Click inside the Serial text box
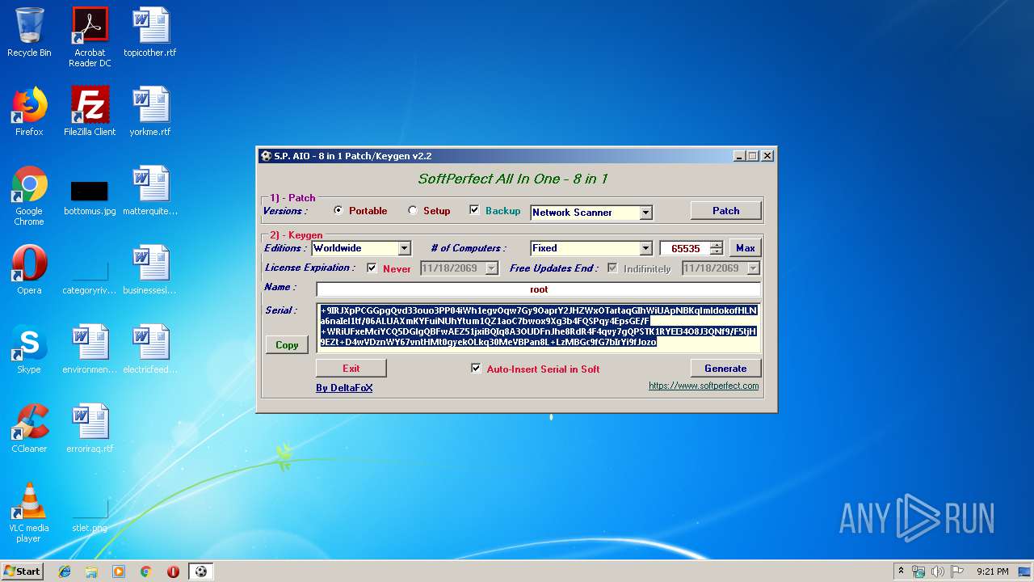The height and width of the screenshot is (582, 1034). pyautogui.click(x=538, y=328)
